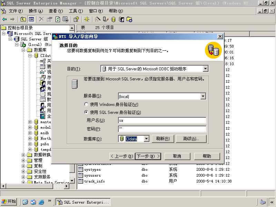Expand the 管理 folder tree node

point(23,160)
